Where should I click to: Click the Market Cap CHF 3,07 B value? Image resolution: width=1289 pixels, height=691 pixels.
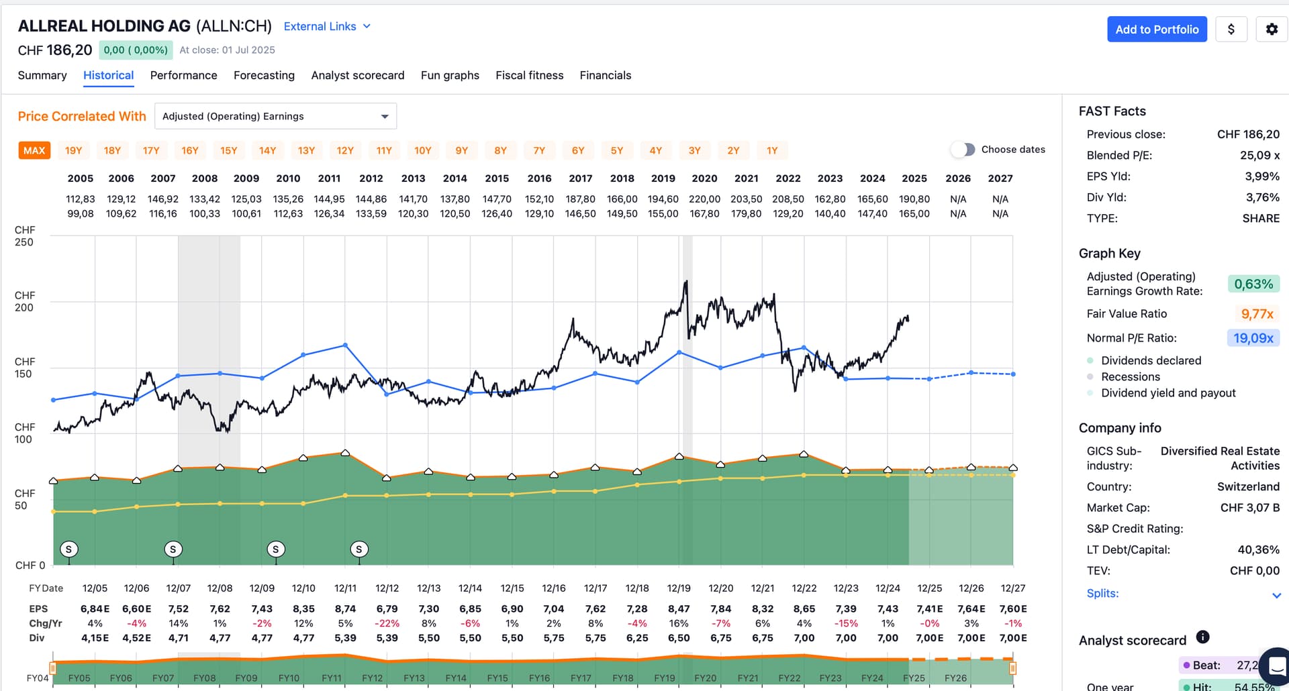pyautogui.click(x=1250, y=508)
